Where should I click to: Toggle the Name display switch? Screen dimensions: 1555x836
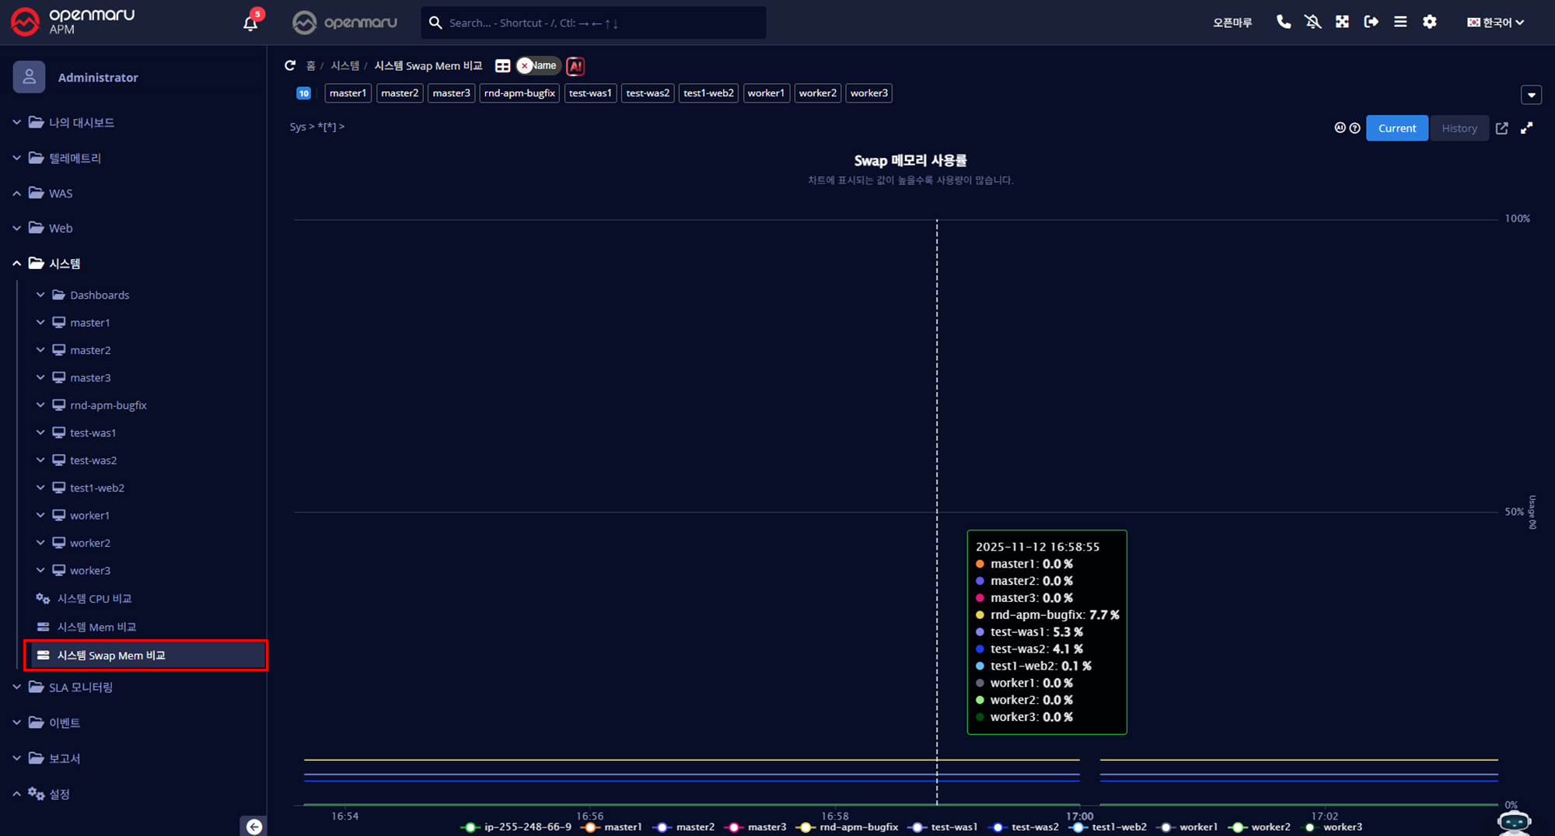click(538, 66)
